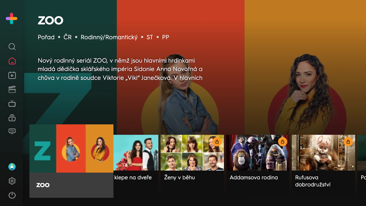Click the PP metadata label

165,37
